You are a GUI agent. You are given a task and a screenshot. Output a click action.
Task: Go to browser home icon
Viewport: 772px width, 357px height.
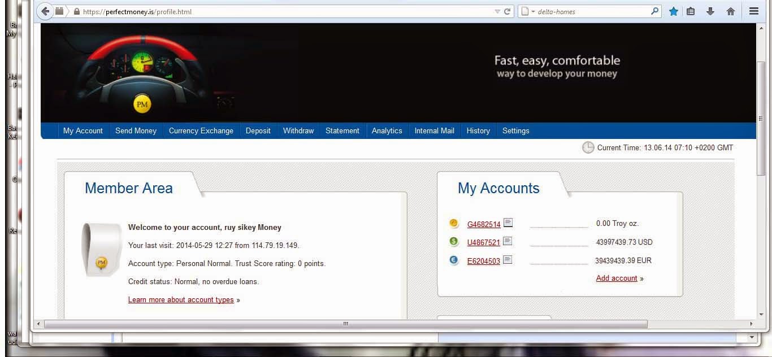coord(730,11)
